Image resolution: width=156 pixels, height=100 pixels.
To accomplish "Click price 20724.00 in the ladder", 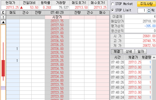I will point(57,80).
